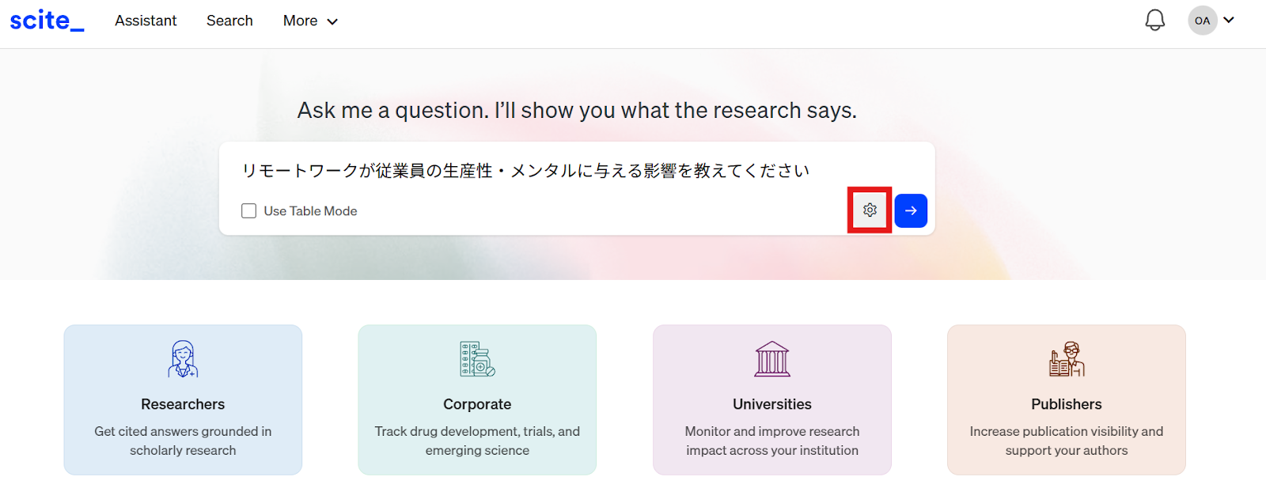1266x488 pixels.
Task: Open the Researchers card
Action: point(183,400)
